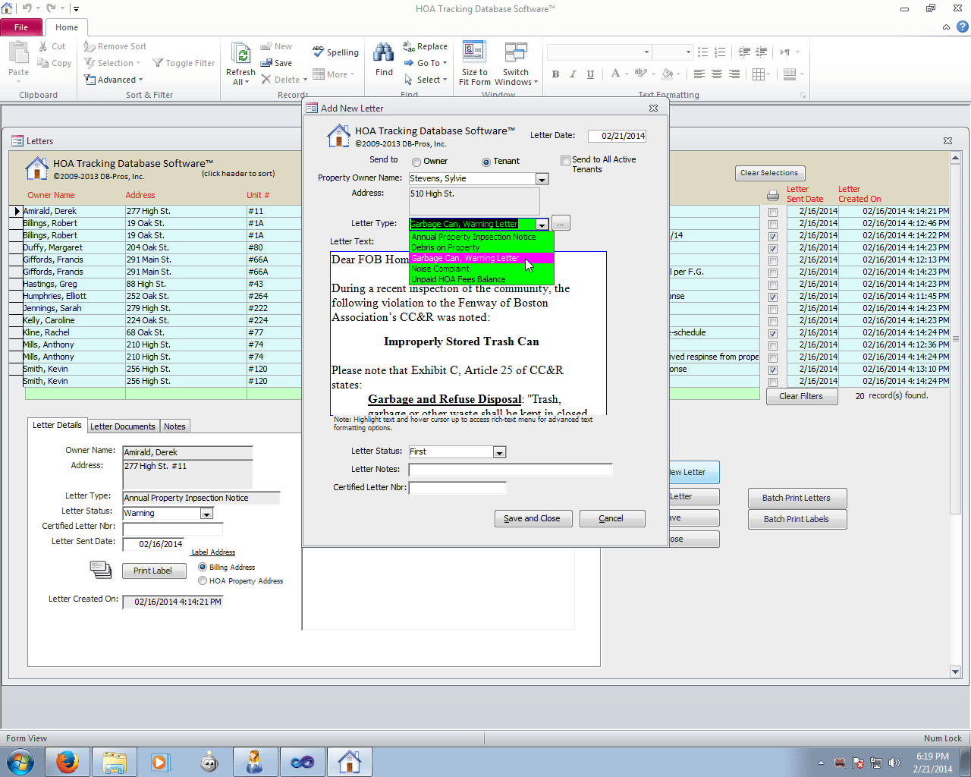Open Firefox from the taskbar
Screen dimensions: 971x777
click(x=68, y=761)
